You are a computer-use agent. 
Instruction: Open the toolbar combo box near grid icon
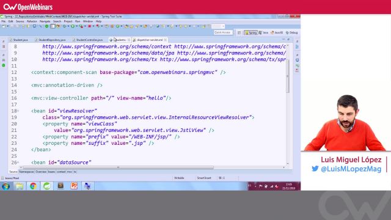point(218,26)
